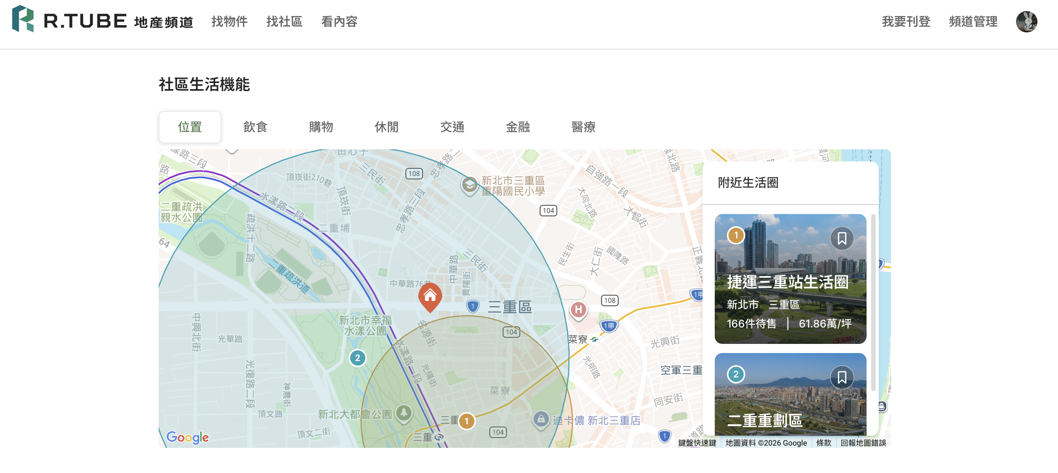This screenshot has width=1058, height=473.
Task: Click the hospital H marker on map
Action: [578, 310]
